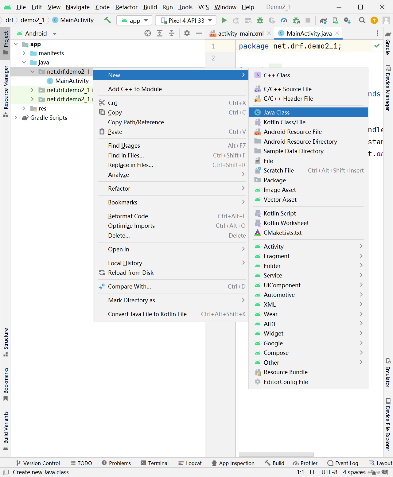Open the Problems tool window
393x477 pixels.
tap(116, 463)
